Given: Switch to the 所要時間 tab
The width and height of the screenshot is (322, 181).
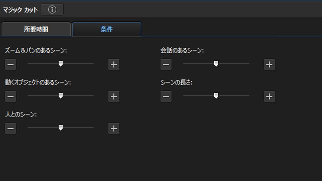Looking at the screenshot, I should (x=36, y=29).
